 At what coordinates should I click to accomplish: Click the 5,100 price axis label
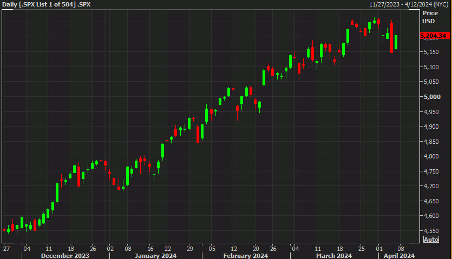pyautogui.click(x=431, y=67)
